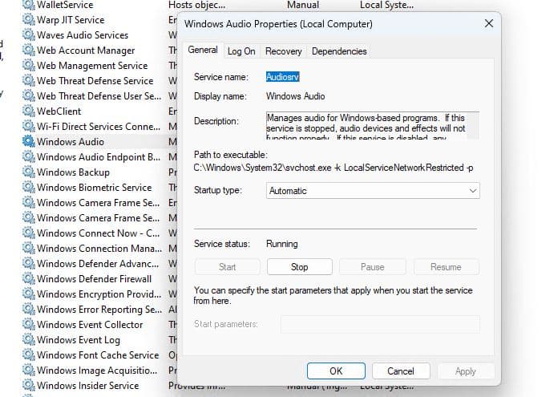Select Windows Audio Endpoint B... in the list
558x397 pixels.
pyautogui.click(x=99, y=157)
